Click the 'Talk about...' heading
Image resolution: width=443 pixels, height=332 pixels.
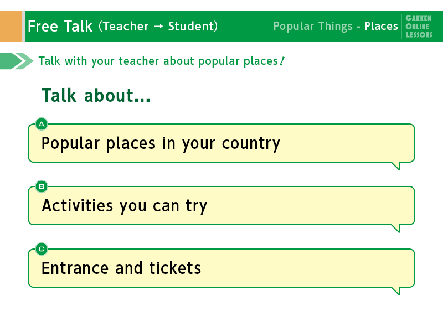point(96,95)
